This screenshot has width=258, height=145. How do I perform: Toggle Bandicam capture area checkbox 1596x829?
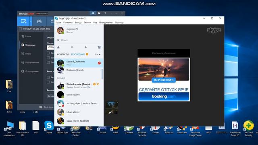click(21, 29)
